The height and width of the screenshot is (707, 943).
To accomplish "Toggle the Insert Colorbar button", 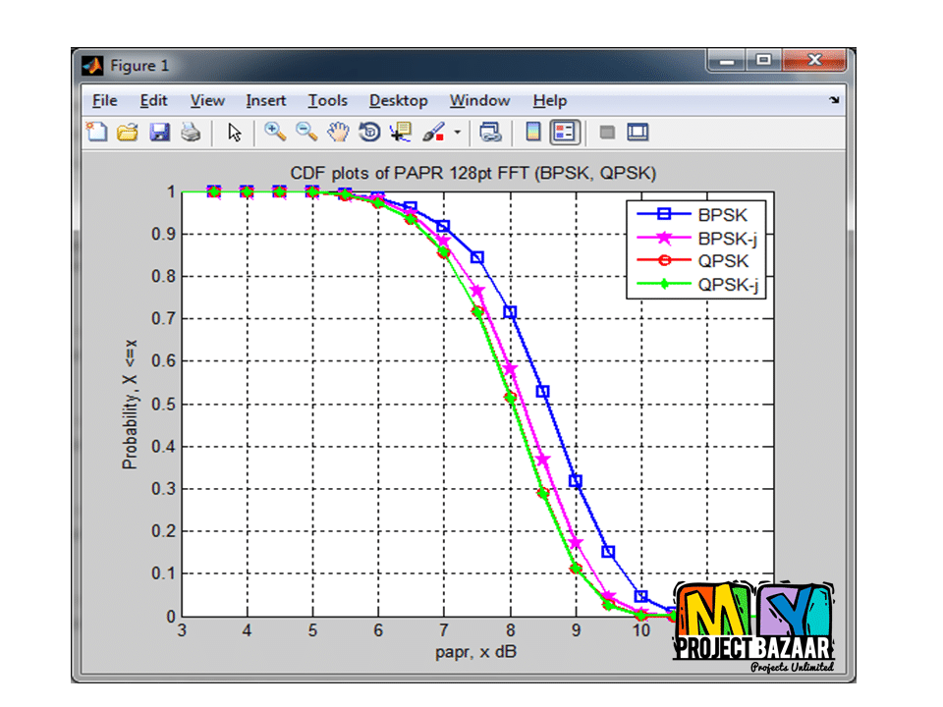I will point(533,133).
